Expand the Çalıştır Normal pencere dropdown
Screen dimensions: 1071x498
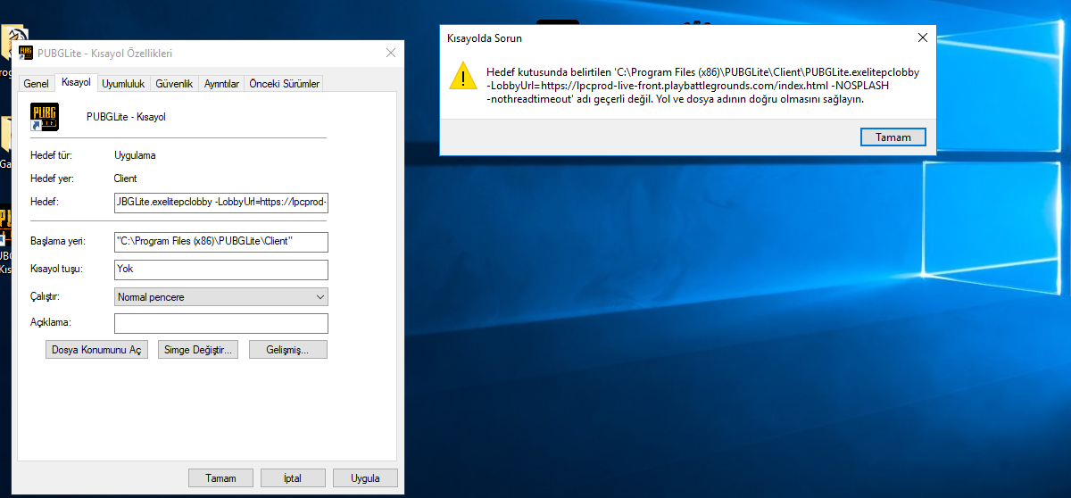[221, 296]
